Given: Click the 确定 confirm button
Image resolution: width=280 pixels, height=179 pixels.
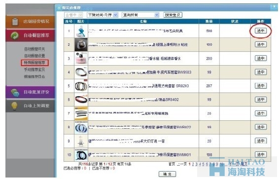Looking at the screenshot, I should click(x=167, y=174).
